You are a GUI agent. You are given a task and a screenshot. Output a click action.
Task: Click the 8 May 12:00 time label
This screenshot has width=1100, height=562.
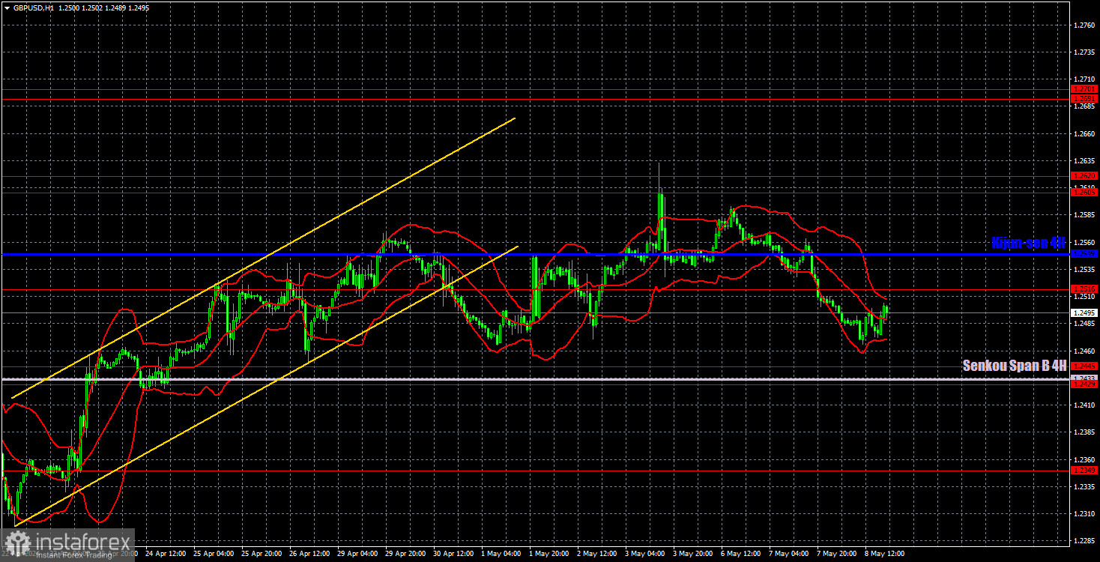click(x=885, y=554)
